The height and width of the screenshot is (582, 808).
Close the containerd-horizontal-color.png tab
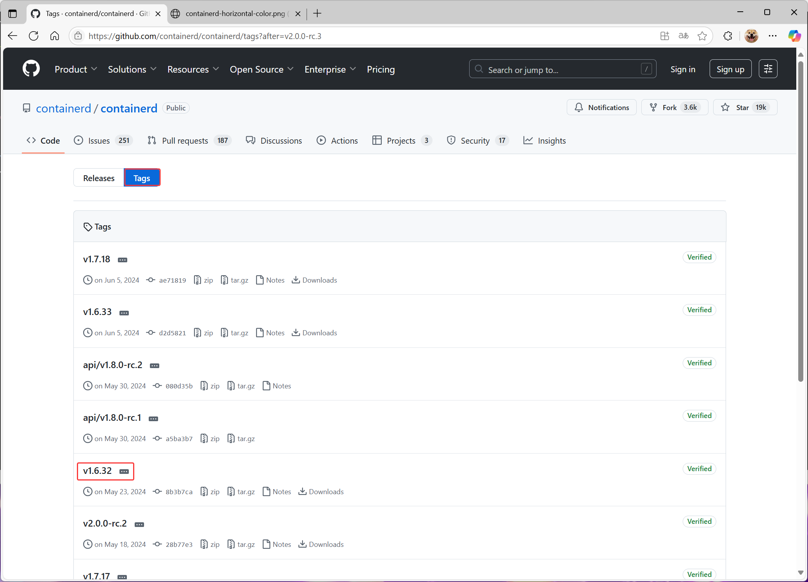[298, 14]
